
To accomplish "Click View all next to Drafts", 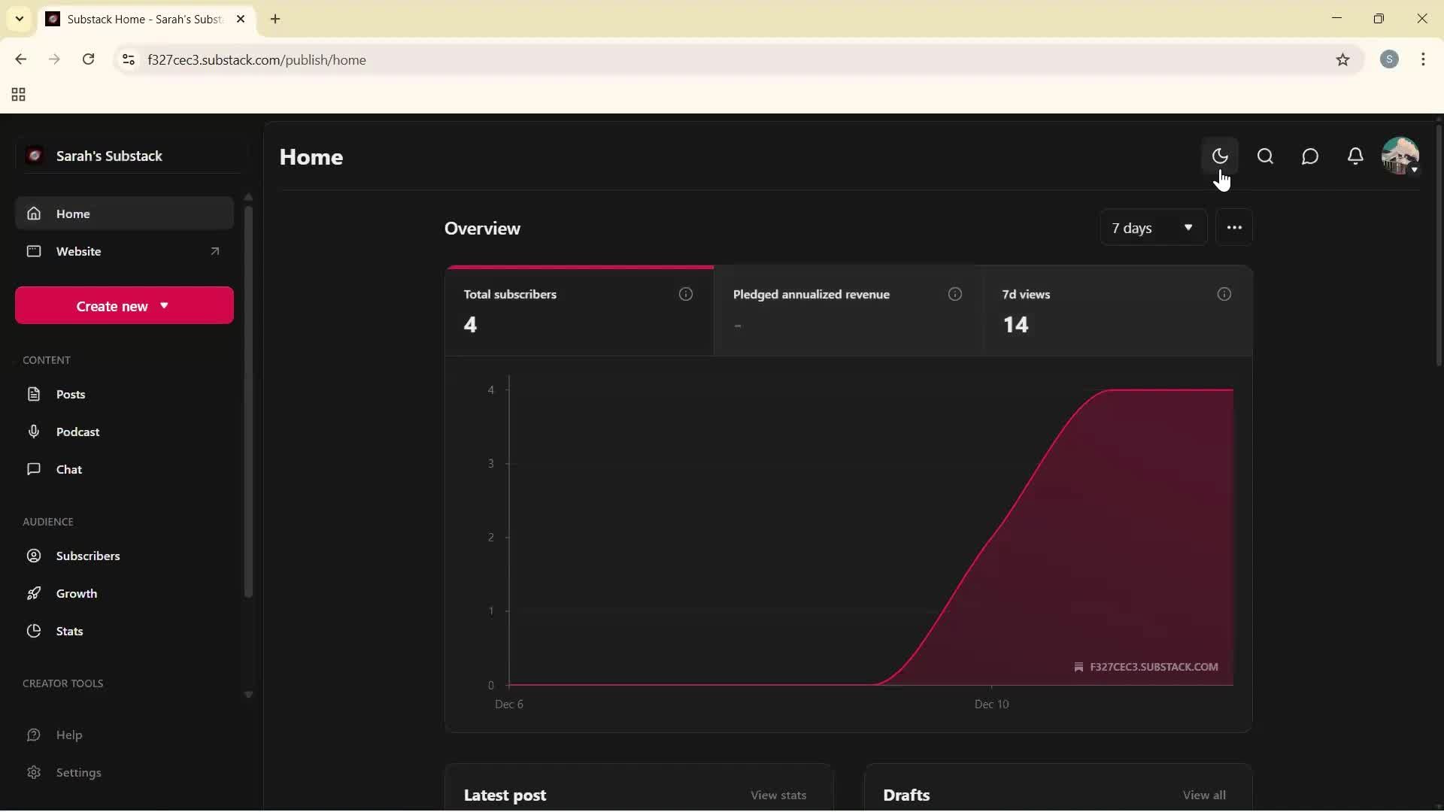I will pyautogui.click(x=1204, y=795).
